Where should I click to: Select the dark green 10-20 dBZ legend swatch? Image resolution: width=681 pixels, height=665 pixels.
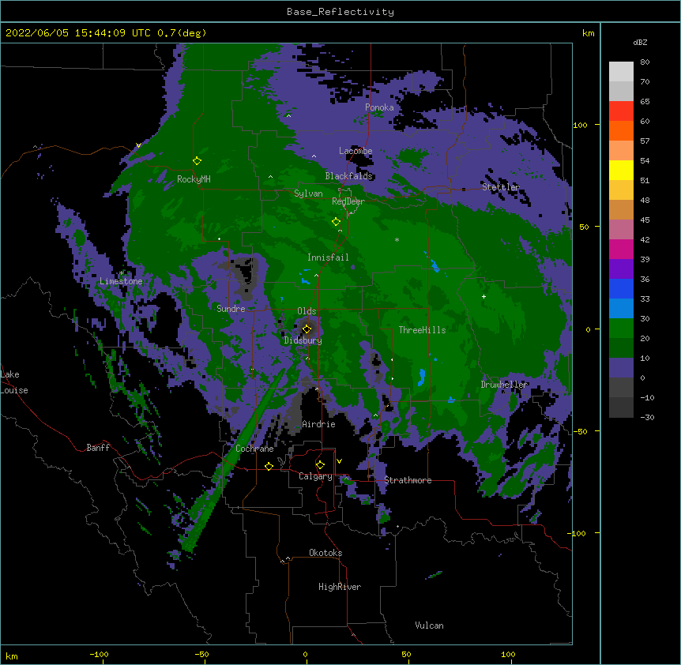tap(621, 348)
